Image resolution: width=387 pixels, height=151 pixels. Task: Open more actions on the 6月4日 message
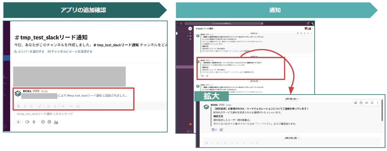tap(311, 33)
